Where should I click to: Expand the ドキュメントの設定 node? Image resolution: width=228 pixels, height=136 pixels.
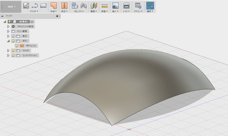coord(8,26)
